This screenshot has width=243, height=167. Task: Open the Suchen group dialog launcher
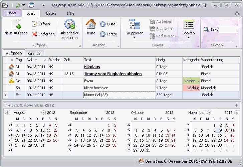(x=237, y=46)
